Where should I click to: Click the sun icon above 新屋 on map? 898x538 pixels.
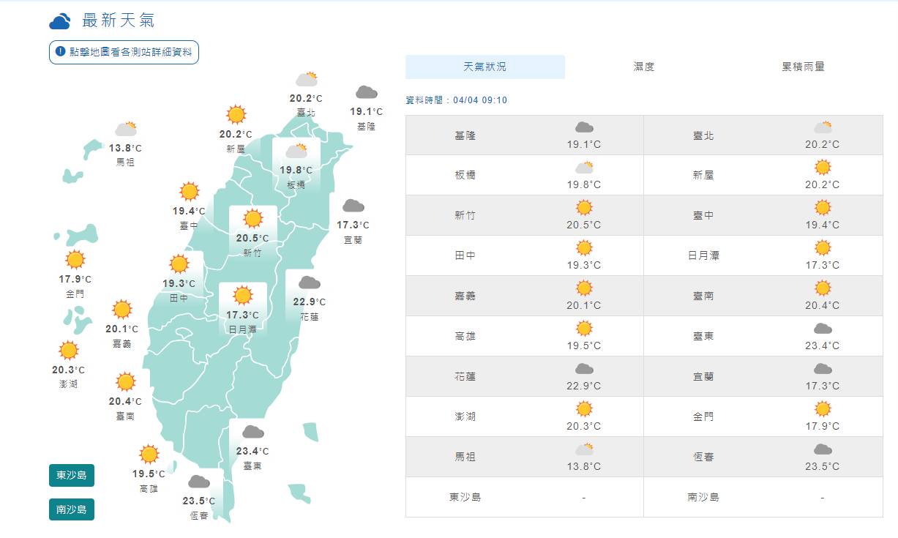[236, 115]
